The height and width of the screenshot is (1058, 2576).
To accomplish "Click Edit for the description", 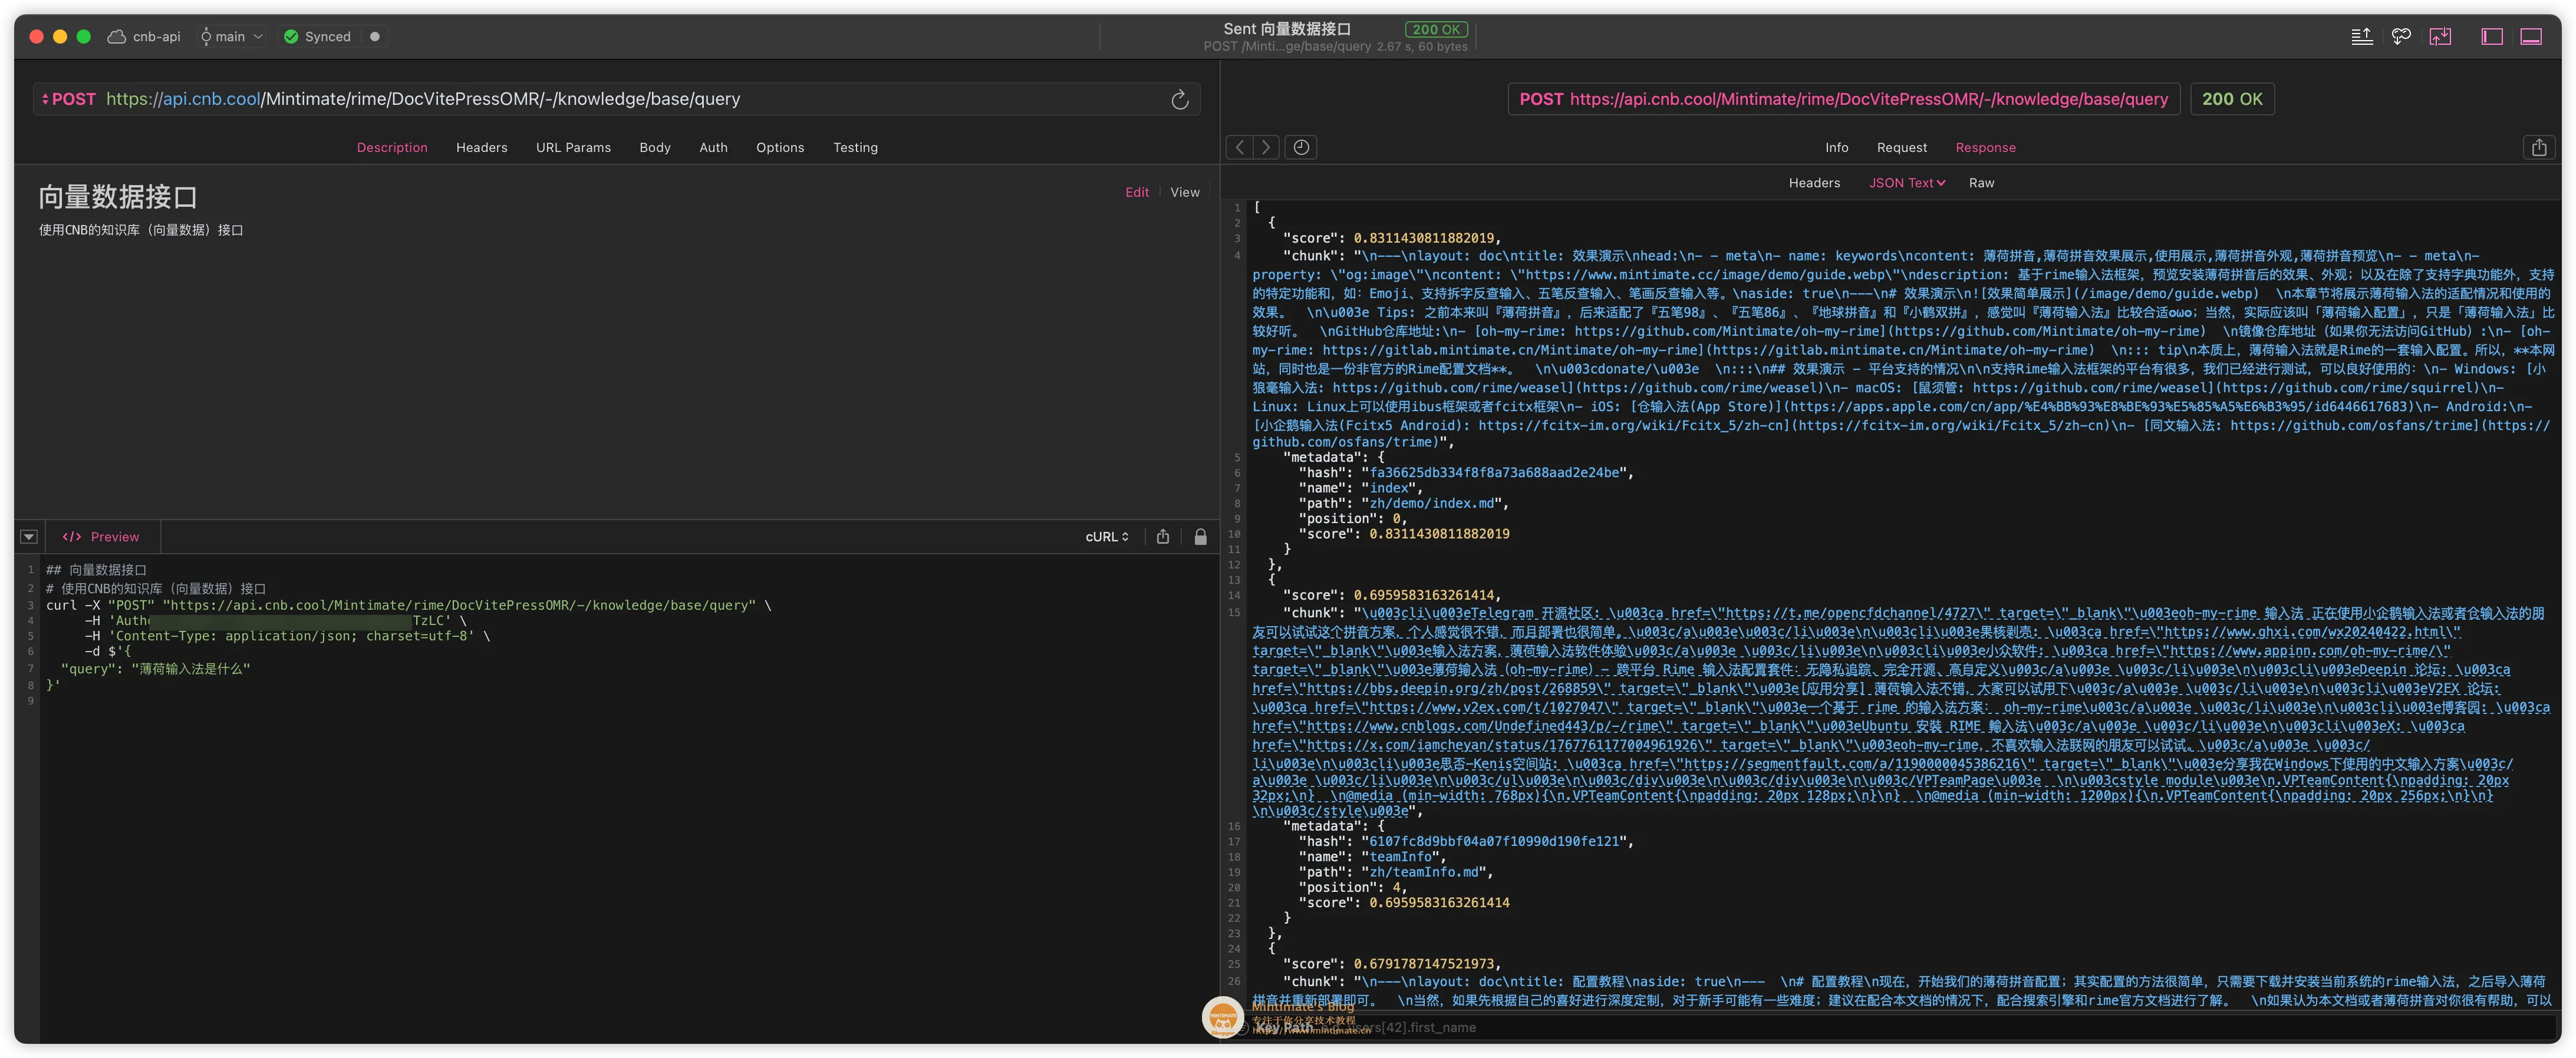I will tap(1137, 192).
